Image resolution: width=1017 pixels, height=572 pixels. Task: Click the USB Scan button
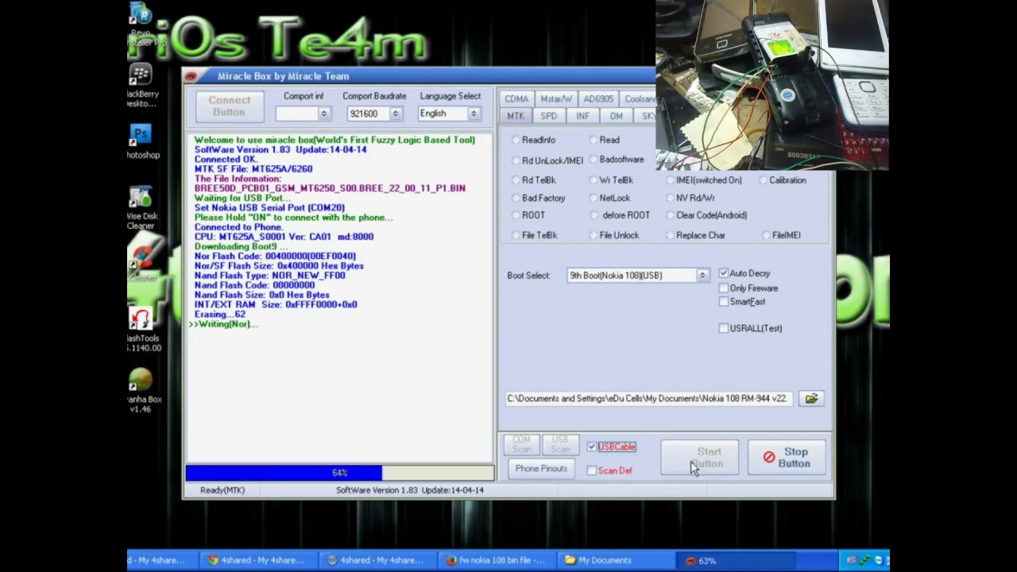coord(560,445)
